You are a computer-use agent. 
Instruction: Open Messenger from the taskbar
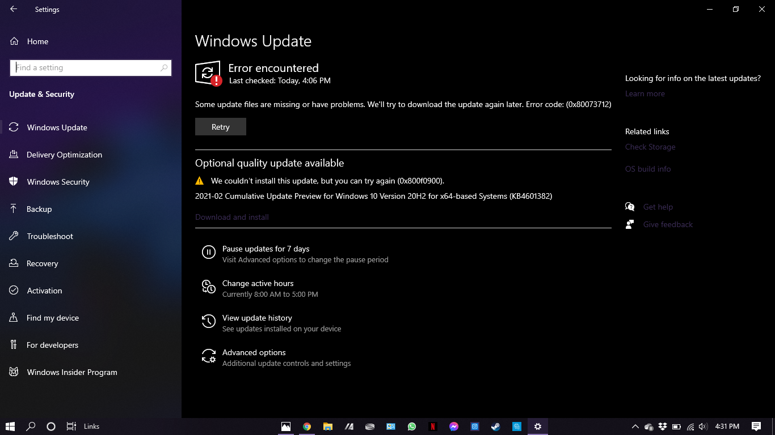(454, 427)
